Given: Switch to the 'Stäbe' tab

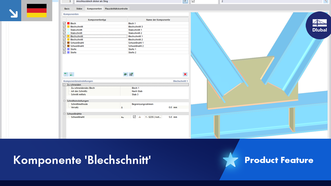Looking at the screenshot, I should click(80, 9).
